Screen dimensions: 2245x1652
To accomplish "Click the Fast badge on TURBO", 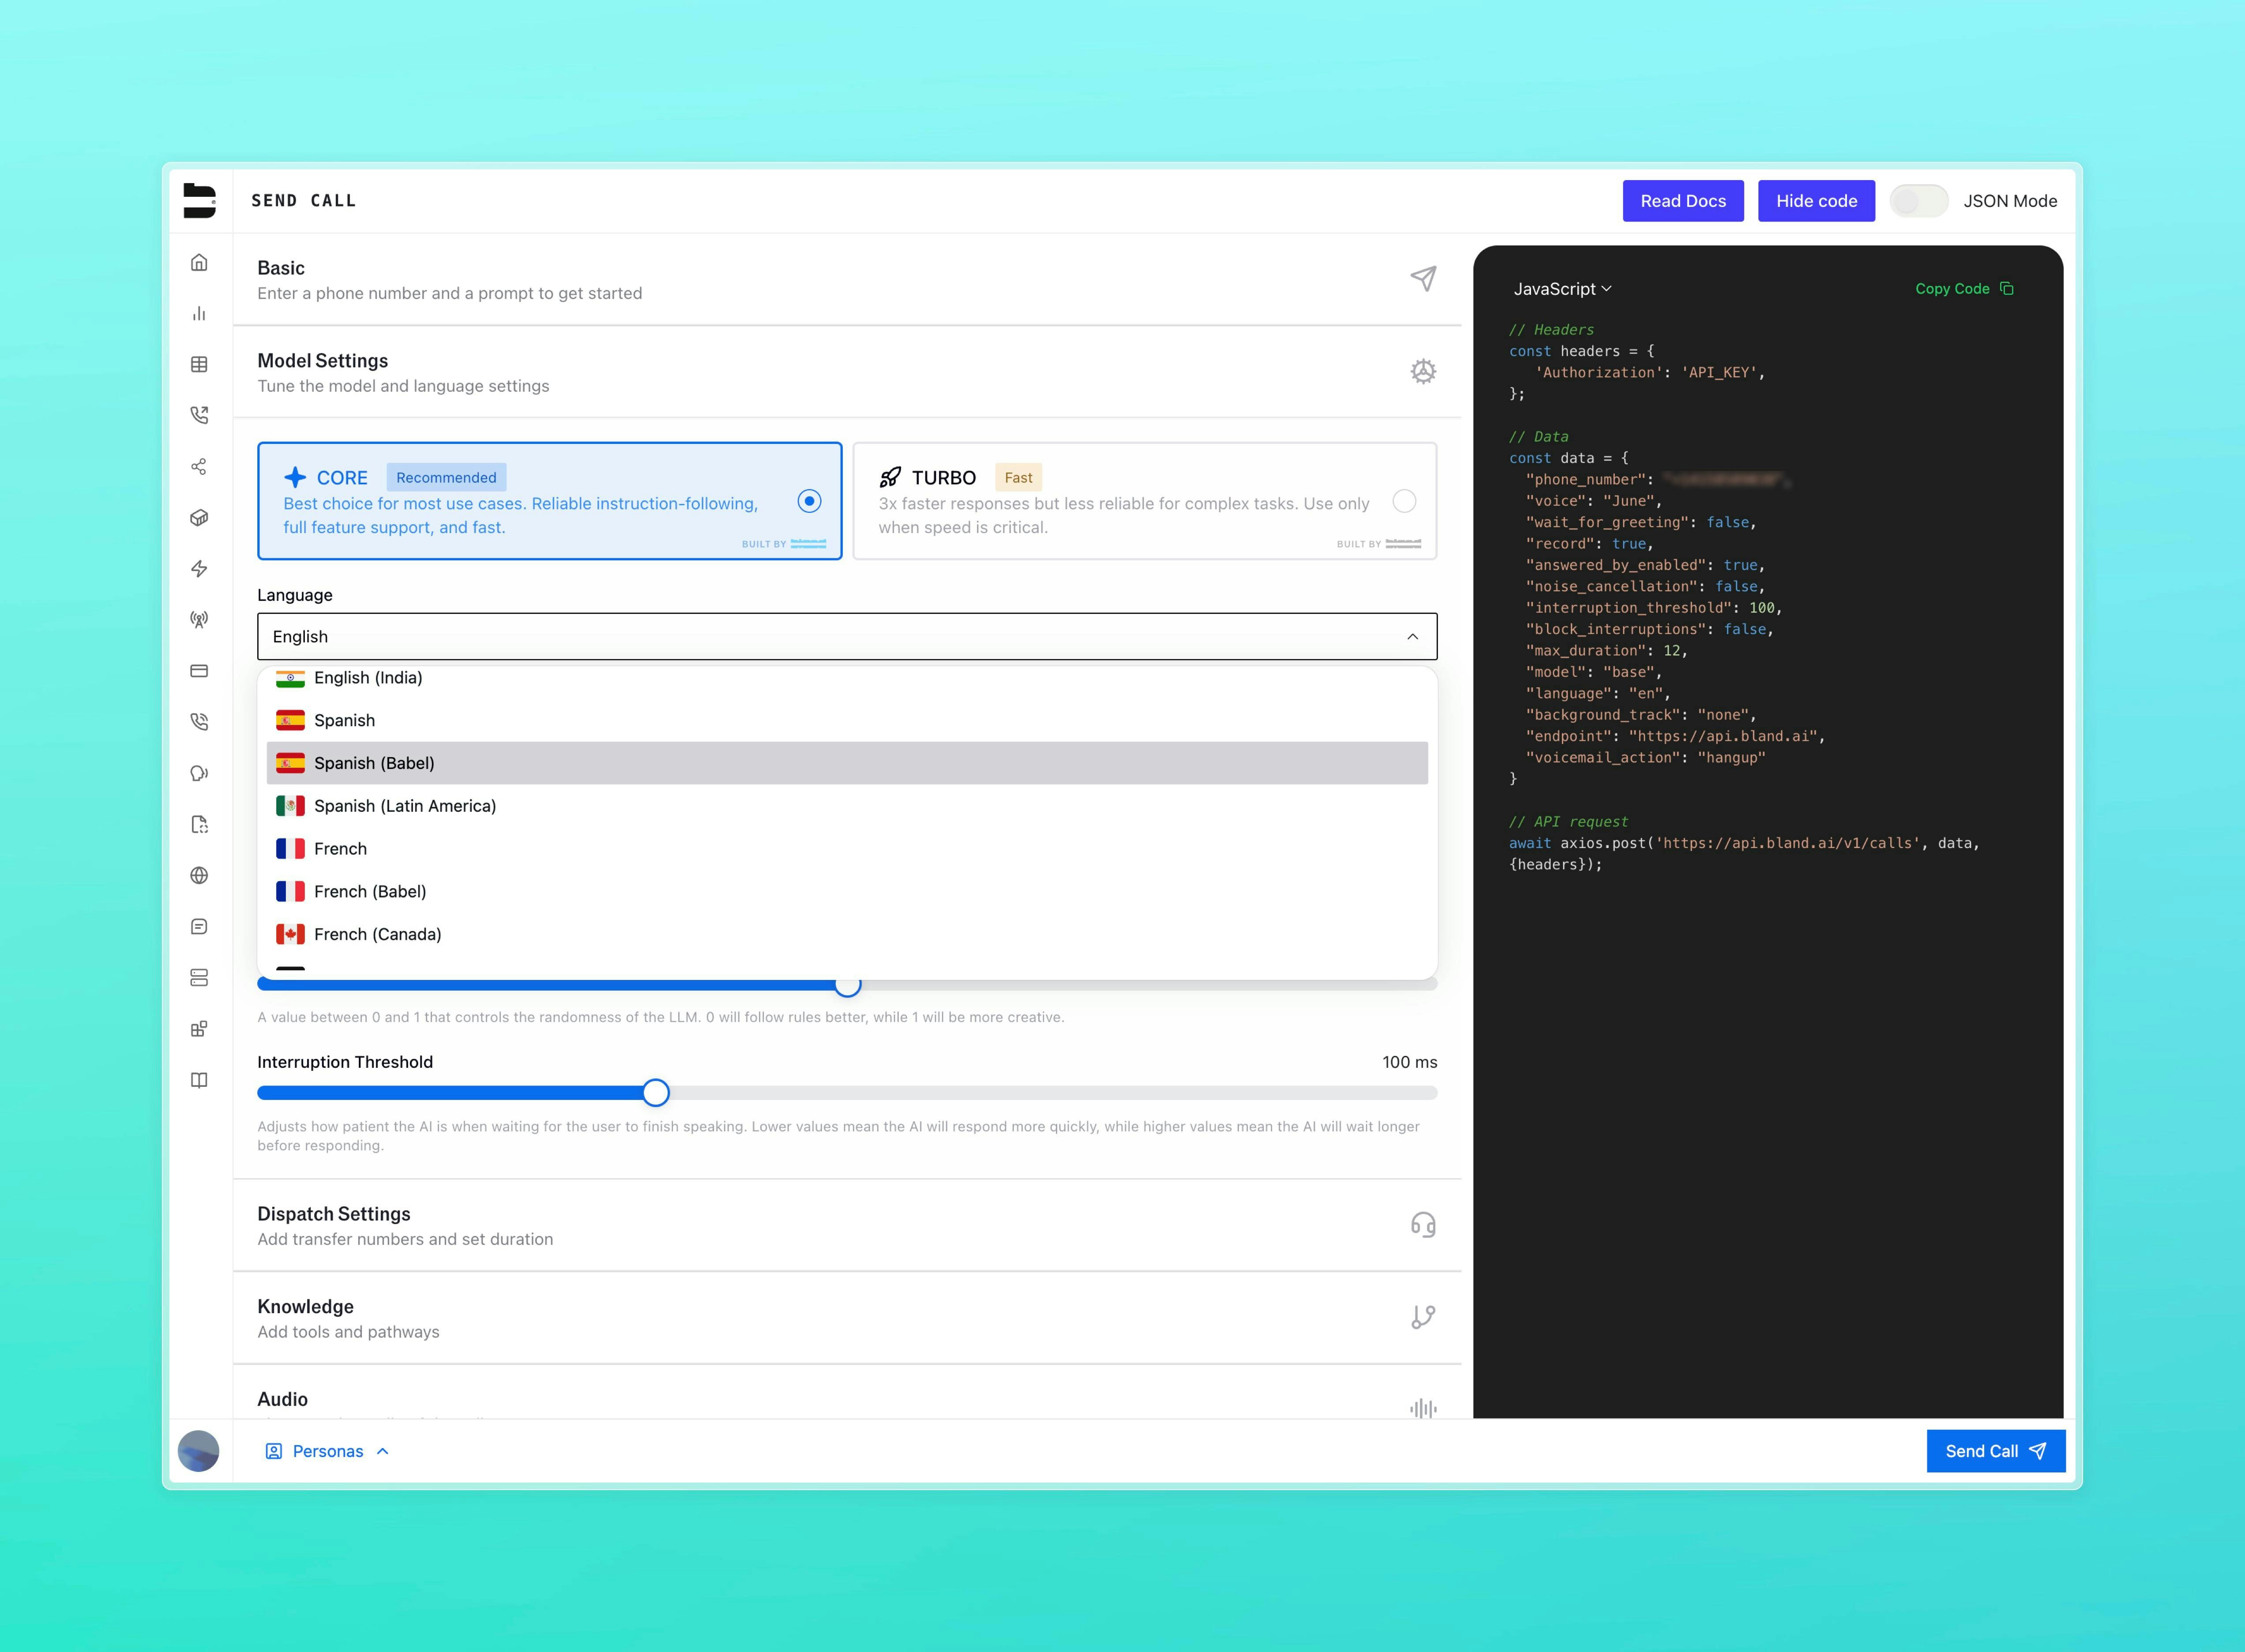I will [x=1018, y=477].
